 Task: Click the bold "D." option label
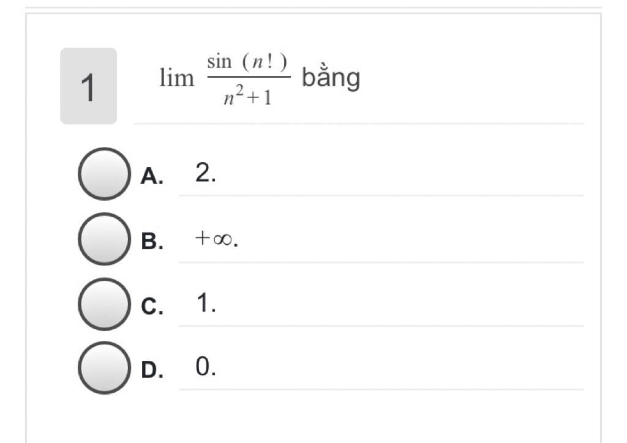[152, 370]
